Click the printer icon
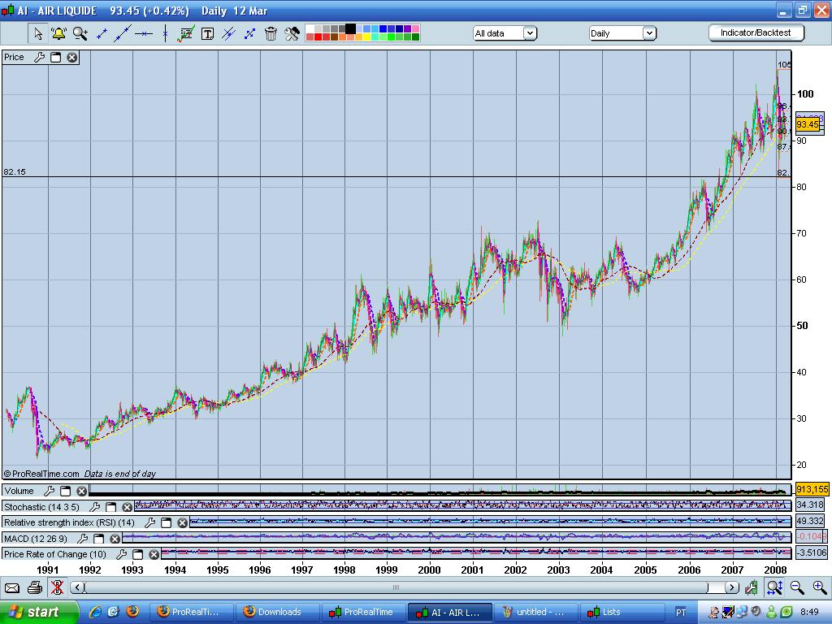The height and width of the screenshot is (624, 832). point(34,587)
